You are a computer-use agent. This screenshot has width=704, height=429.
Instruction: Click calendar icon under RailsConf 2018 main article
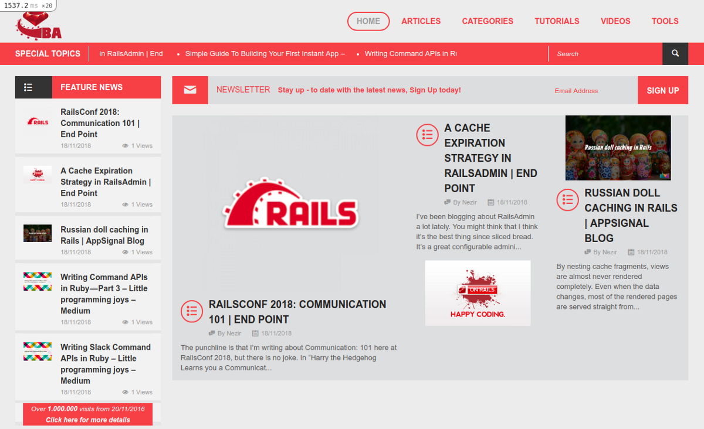click(x=255, y=333)
